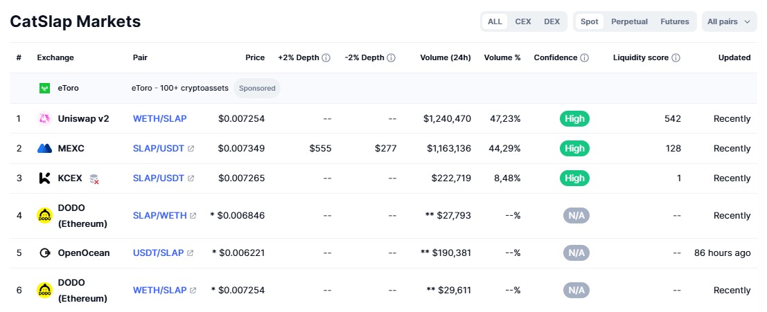Click the $277 depth value for MEXC
The height and width of the screenshot is (312, 767).
pyautogui.click(x=385, y=149)
